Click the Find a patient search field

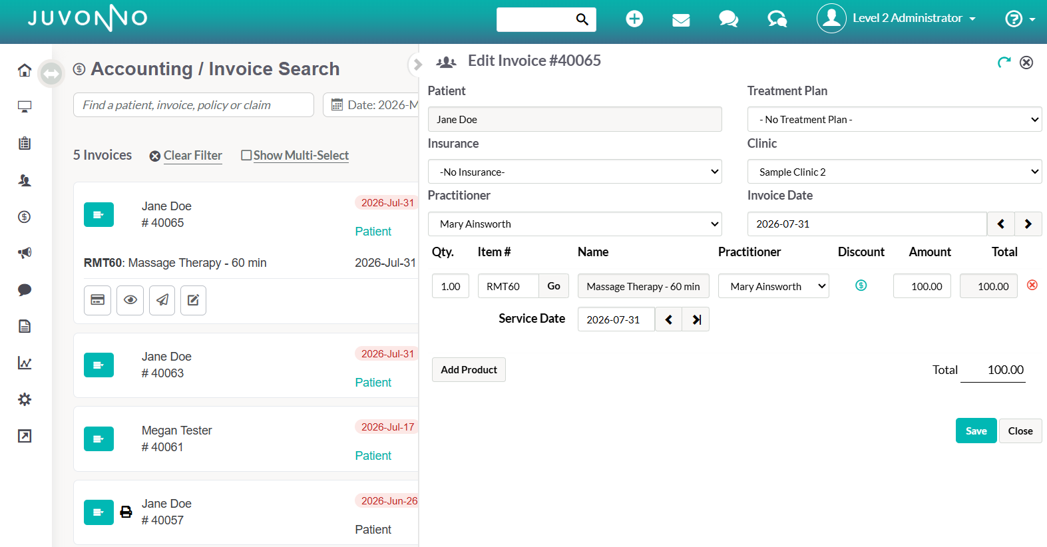coord(193,105)
